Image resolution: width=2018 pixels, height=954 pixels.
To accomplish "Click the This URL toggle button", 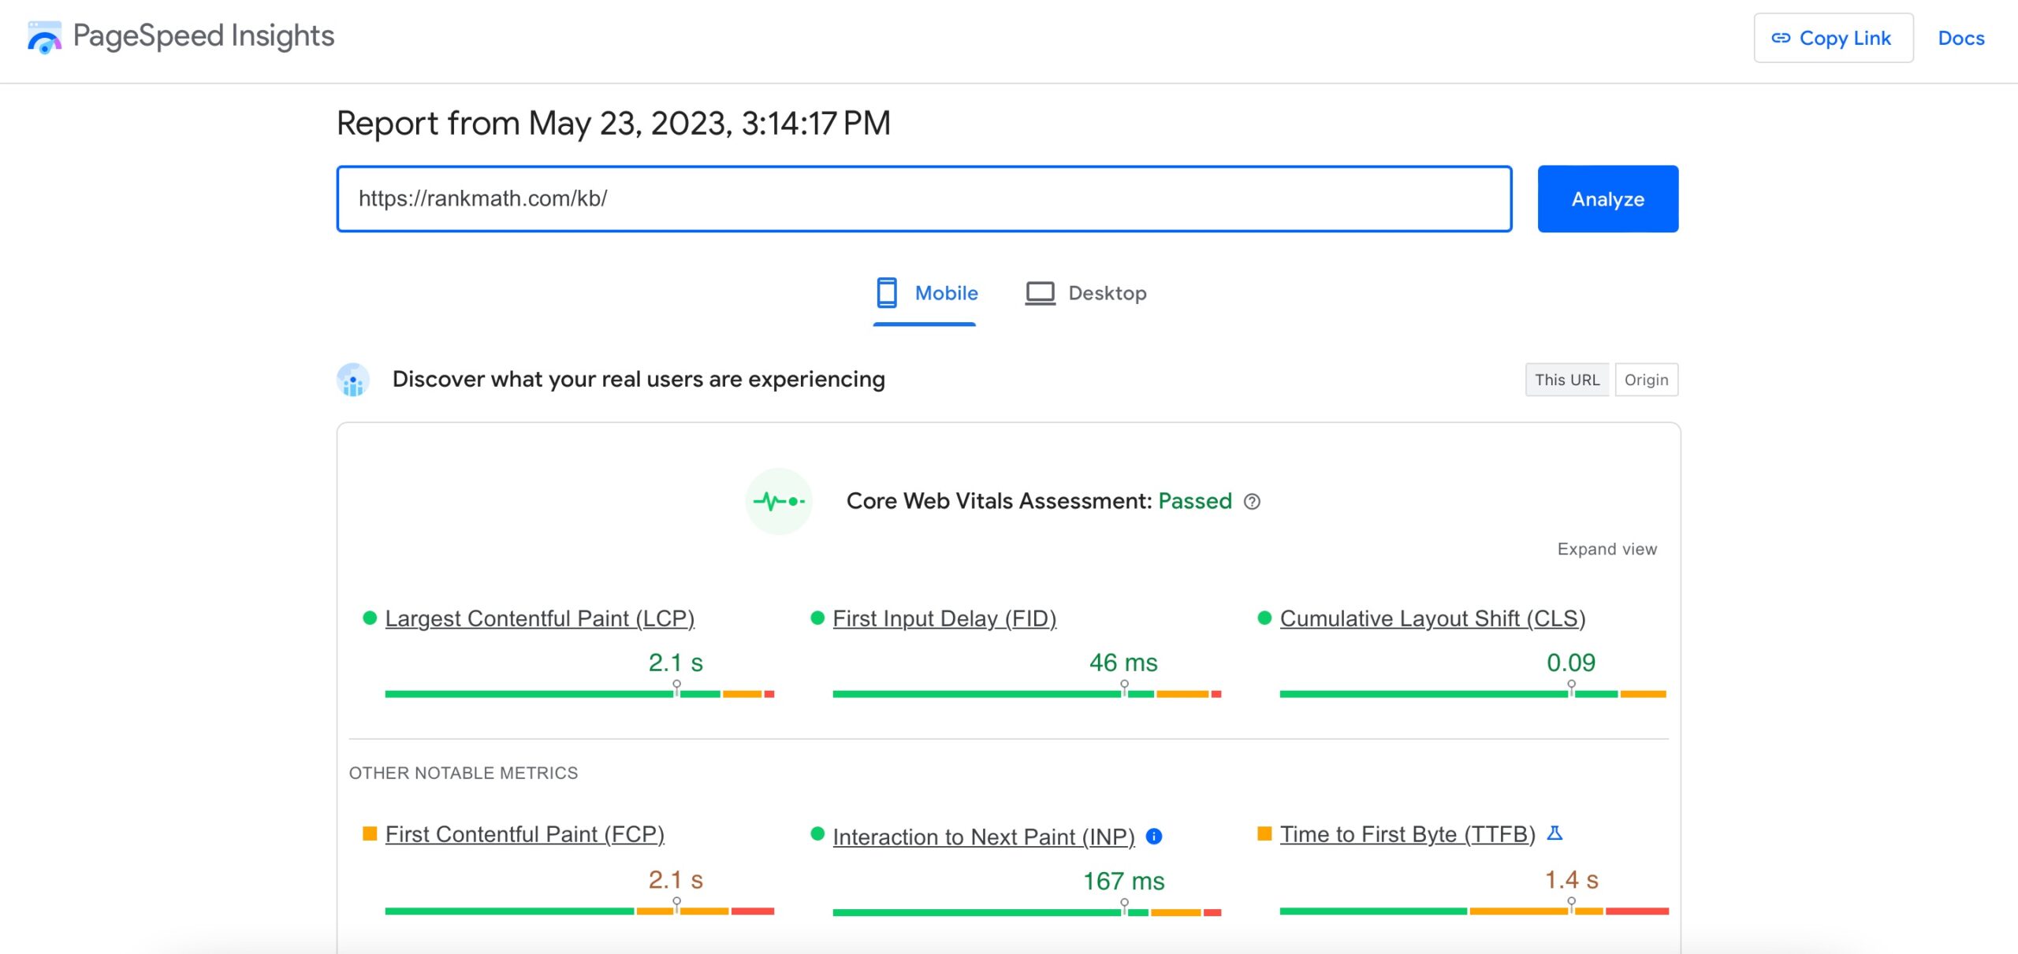I will click(x=1566, y=379).
